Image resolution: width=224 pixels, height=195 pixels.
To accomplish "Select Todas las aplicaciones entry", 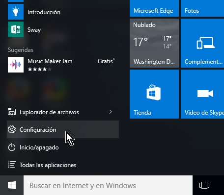I will 63,165.
